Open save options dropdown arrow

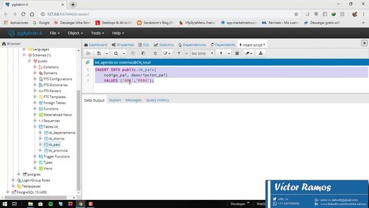[107, 54]
